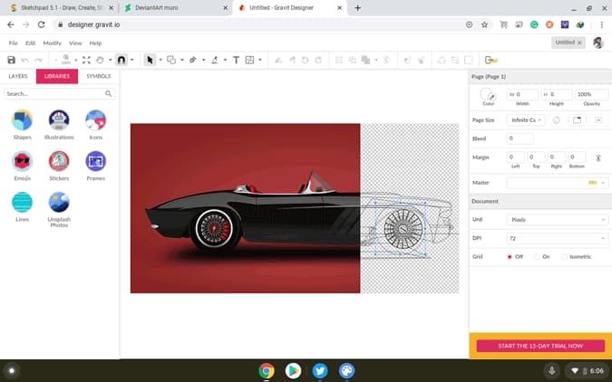The height and width of the screenshot is (382, 612).
Task: Select the Pointer tool
Action: pyautogui.click(x=150, y=60)
